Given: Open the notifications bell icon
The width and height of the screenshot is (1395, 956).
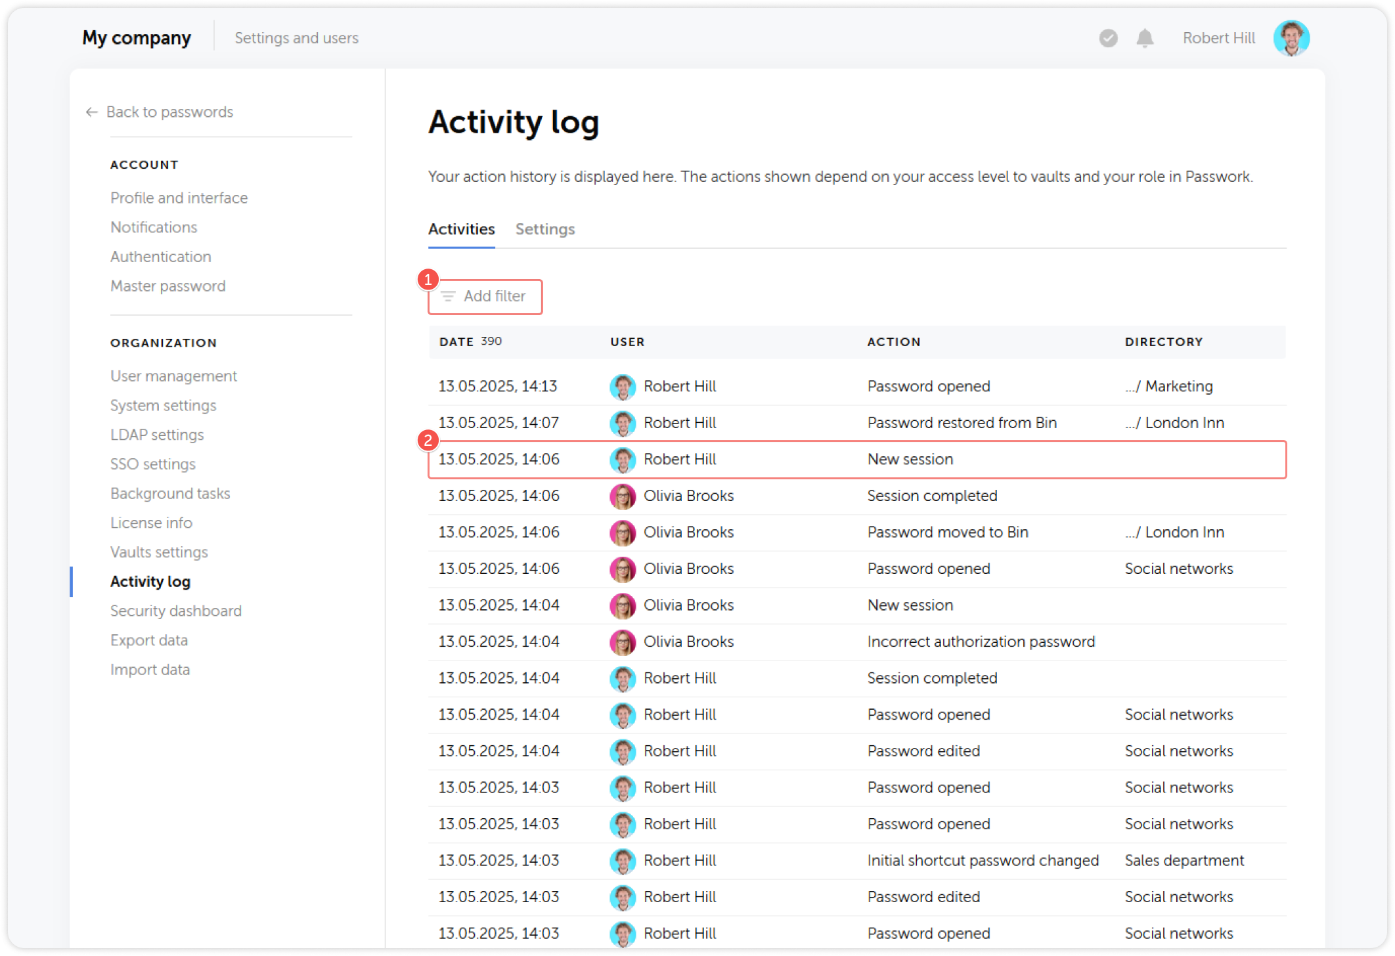Looking at the screenshot, I should (x=1144, y=38).
